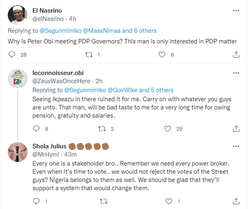Reply to El Nasrino's tweet
The width and height of the screenshot is (252, 209).
click(x=12, y=54)
